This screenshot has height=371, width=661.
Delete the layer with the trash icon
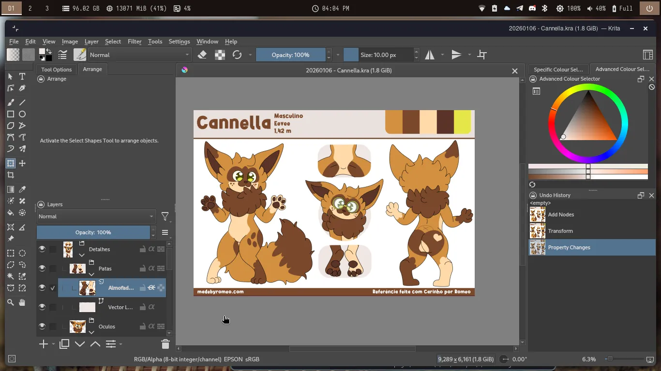pyautogui.click(x=165, y=344)
